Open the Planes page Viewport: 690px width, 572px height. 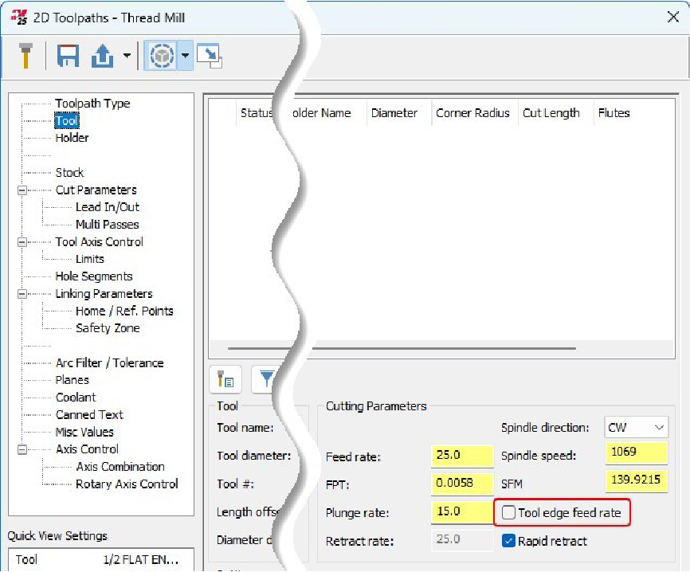click(x=73, y=380)
